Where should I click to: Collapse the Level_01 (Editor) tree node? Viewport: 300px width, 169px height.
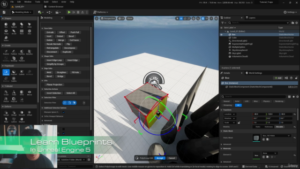(x=225, y=31)
